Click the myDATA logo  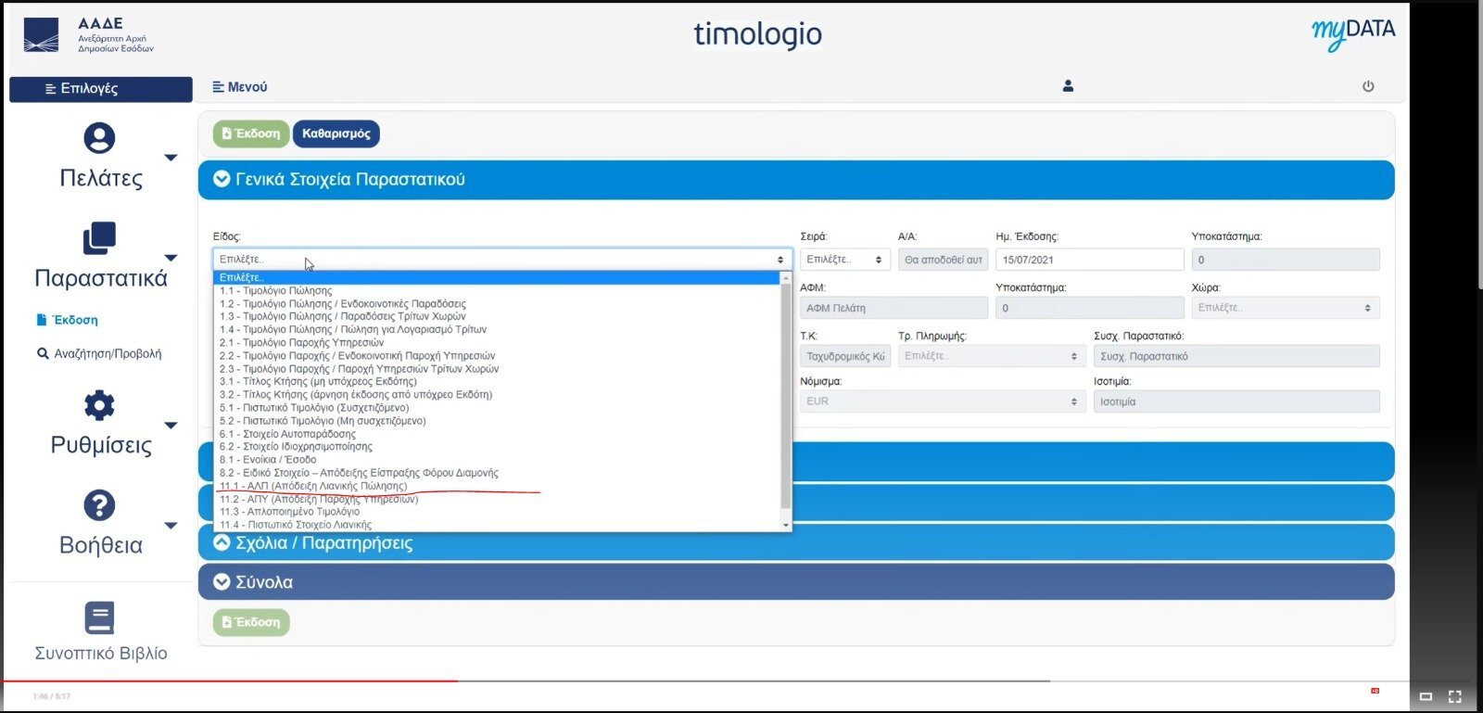[x=1353, y=33]
